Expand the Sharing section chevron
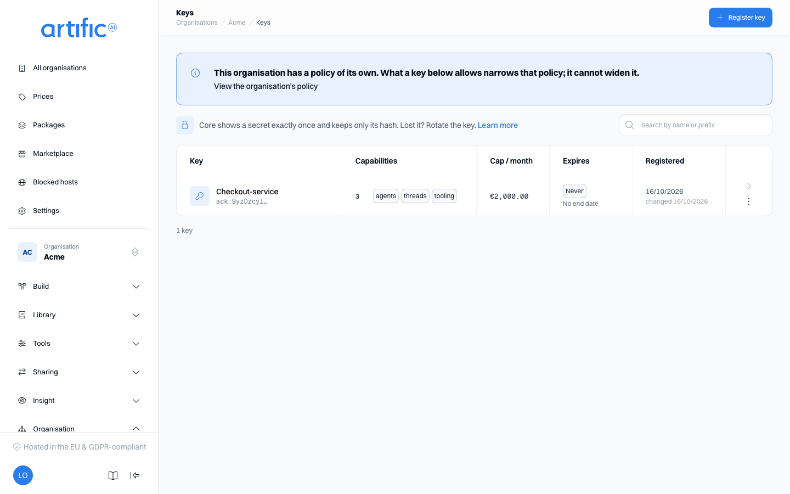The height and width of the screenshot is (494, 790). click(x=136, y=372)
